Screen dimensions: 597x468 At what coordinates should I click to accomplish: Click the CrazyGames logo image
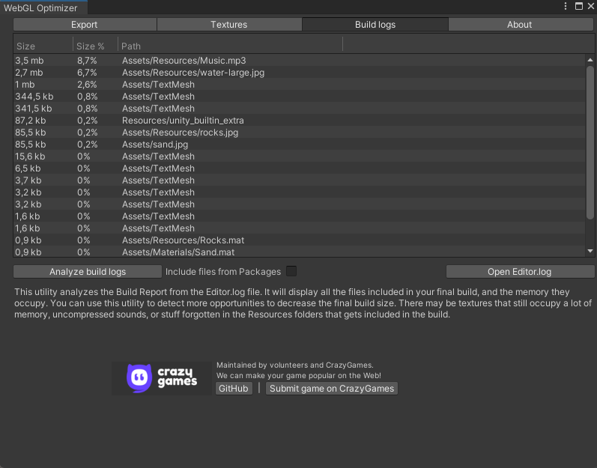click(x=162, y=378)
